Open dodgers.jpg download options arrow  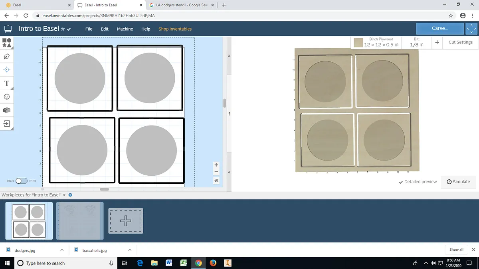tap(62, 250)
